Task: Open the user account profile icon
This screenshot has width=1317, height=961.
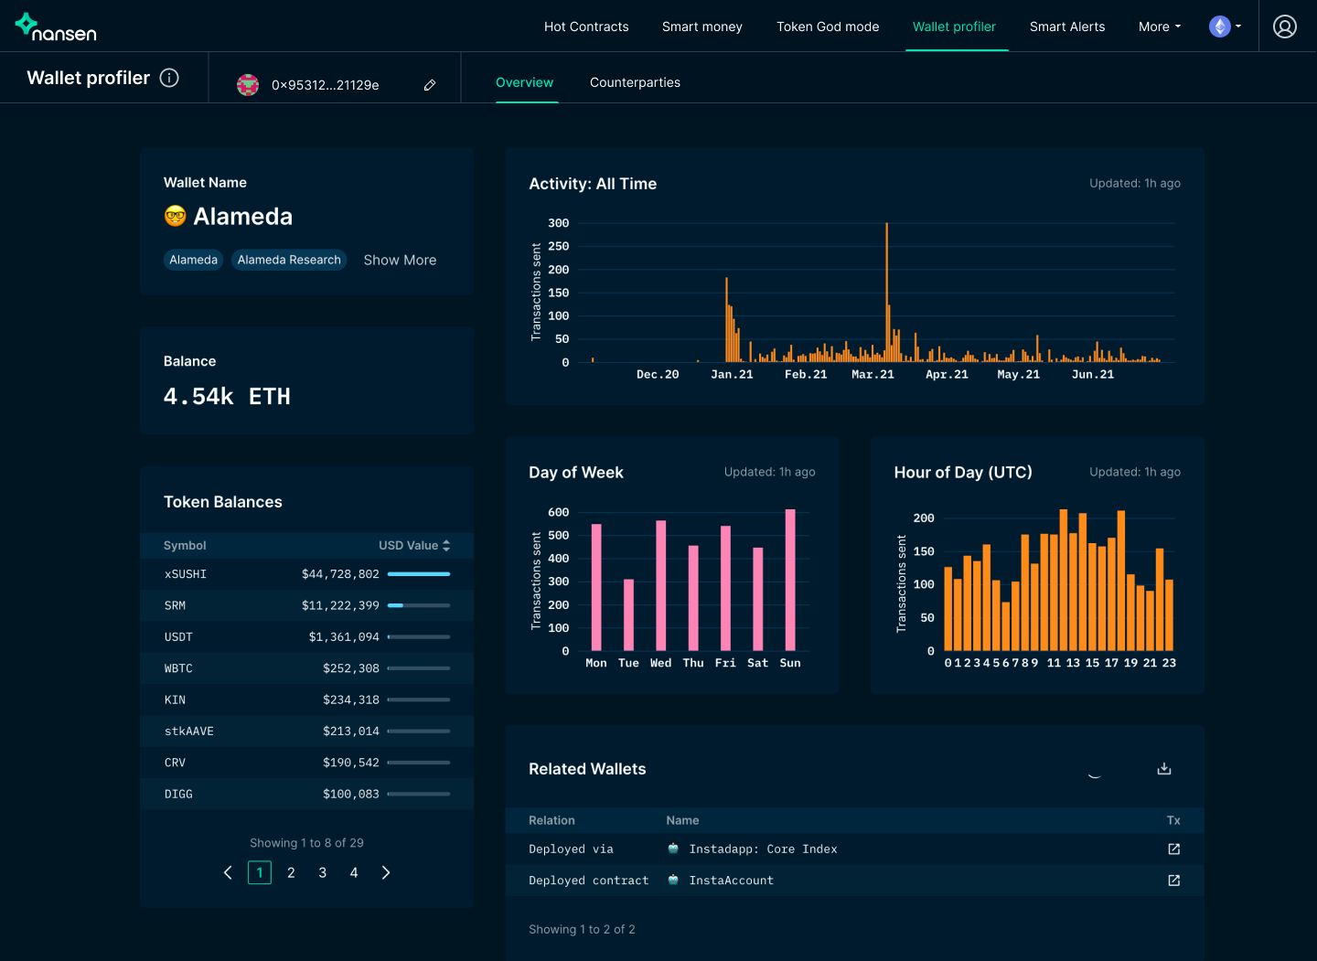Action: [x=1285, y=27]
